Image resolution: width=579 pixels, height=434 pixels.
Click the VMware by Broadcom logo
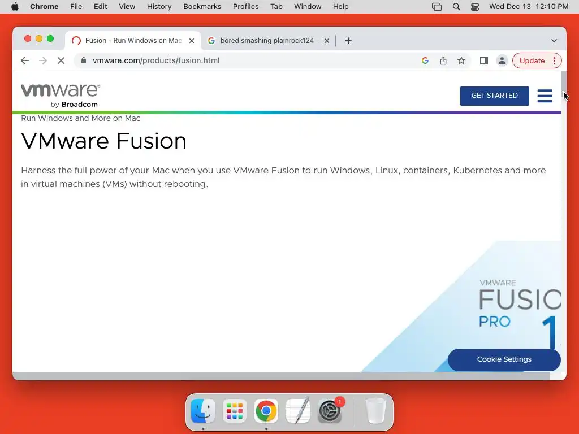[x=60, y=96]
